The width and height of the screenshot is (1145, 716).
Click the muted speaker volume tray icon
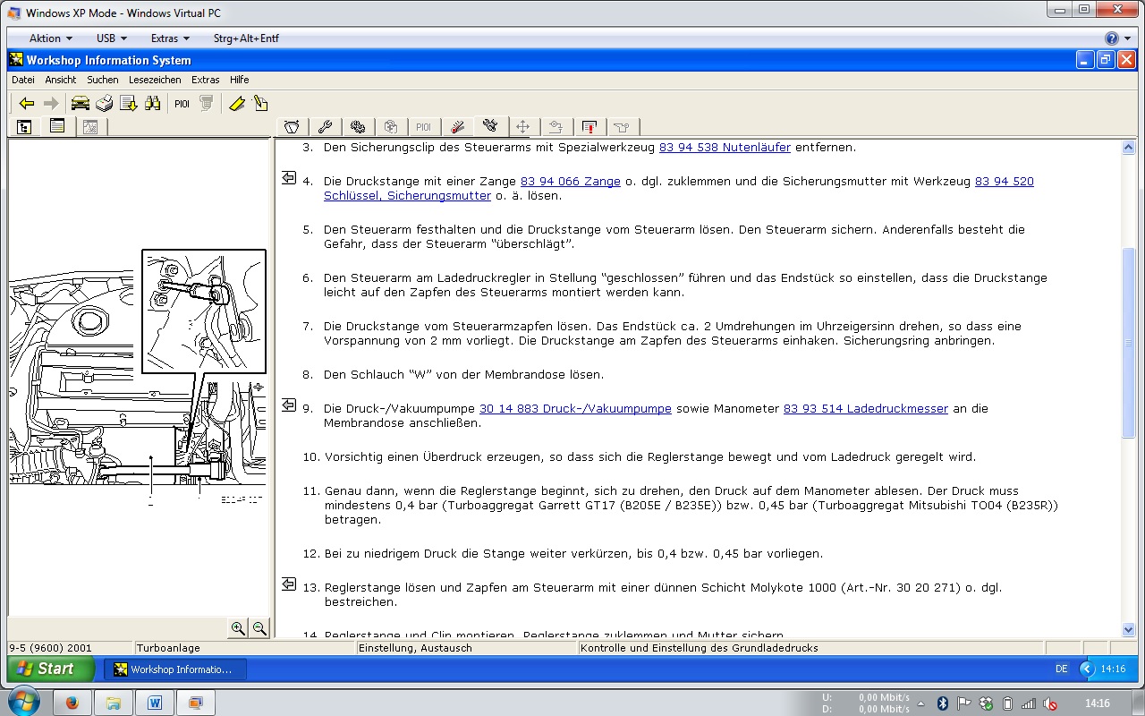[x=1050, y=703]
